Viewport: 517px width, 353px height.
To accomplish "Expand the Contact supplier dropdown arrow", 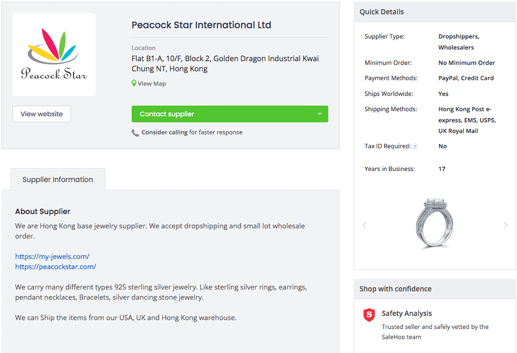I will [x=320, y=114].
